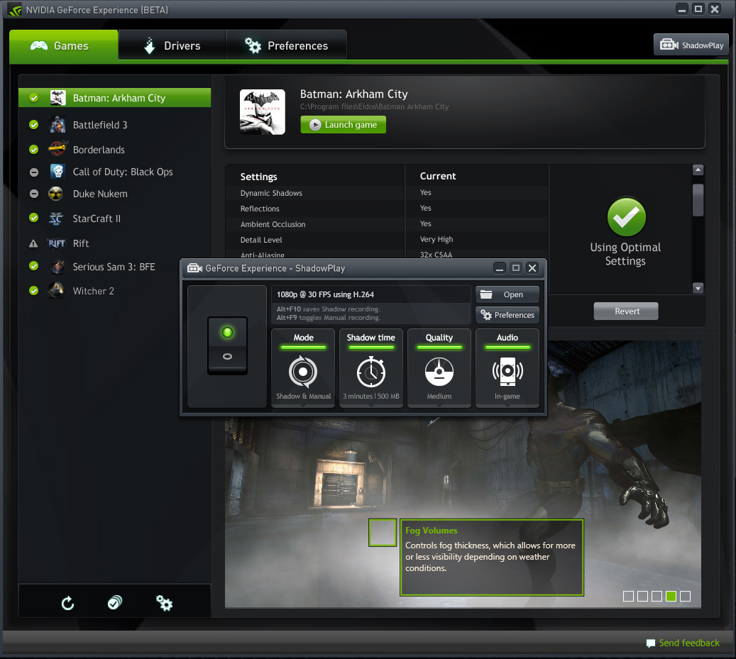
Task: Open the ShadowPlay button at top right
Action: (691, 45)
